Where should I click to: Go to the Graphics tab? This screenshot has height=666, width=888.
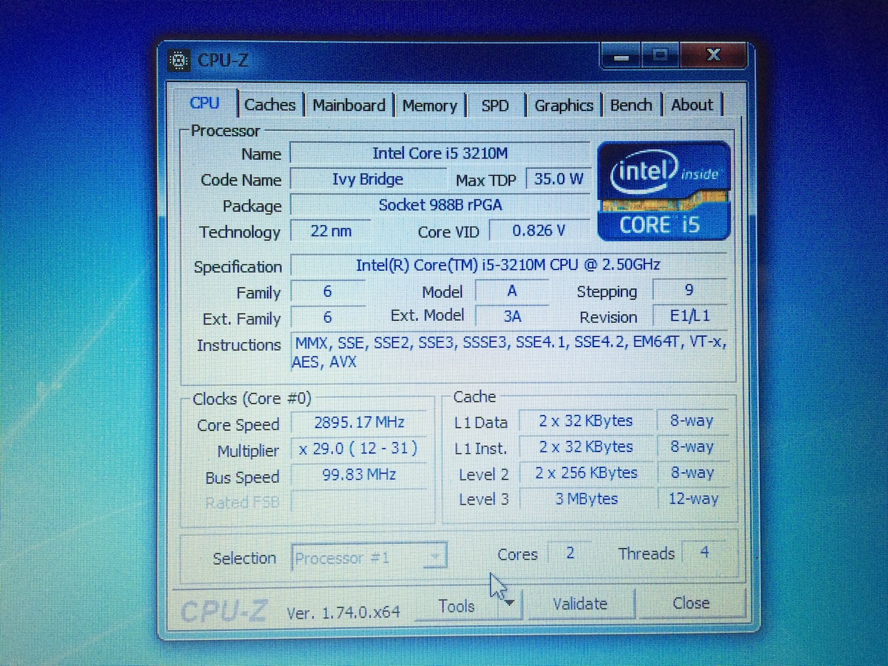[x=564, y=106]
